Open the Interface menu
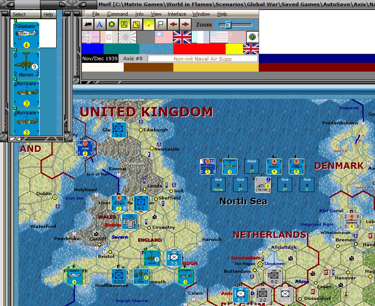Screen dimensions: 375x306 click(177, 14)
